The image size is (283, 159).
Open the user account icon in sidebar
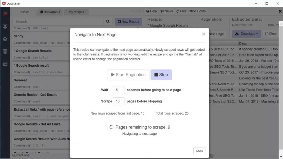pos(5,26)
